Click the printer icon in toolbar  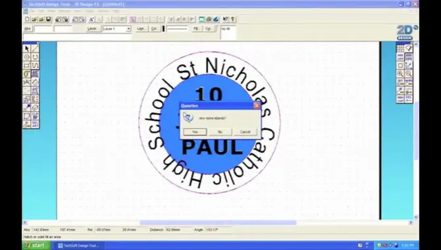(x=209, y=19)
